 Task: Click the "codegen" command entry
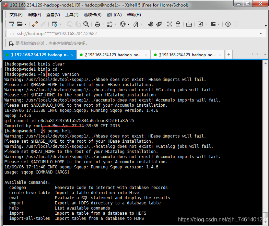[x=18, y=188]
